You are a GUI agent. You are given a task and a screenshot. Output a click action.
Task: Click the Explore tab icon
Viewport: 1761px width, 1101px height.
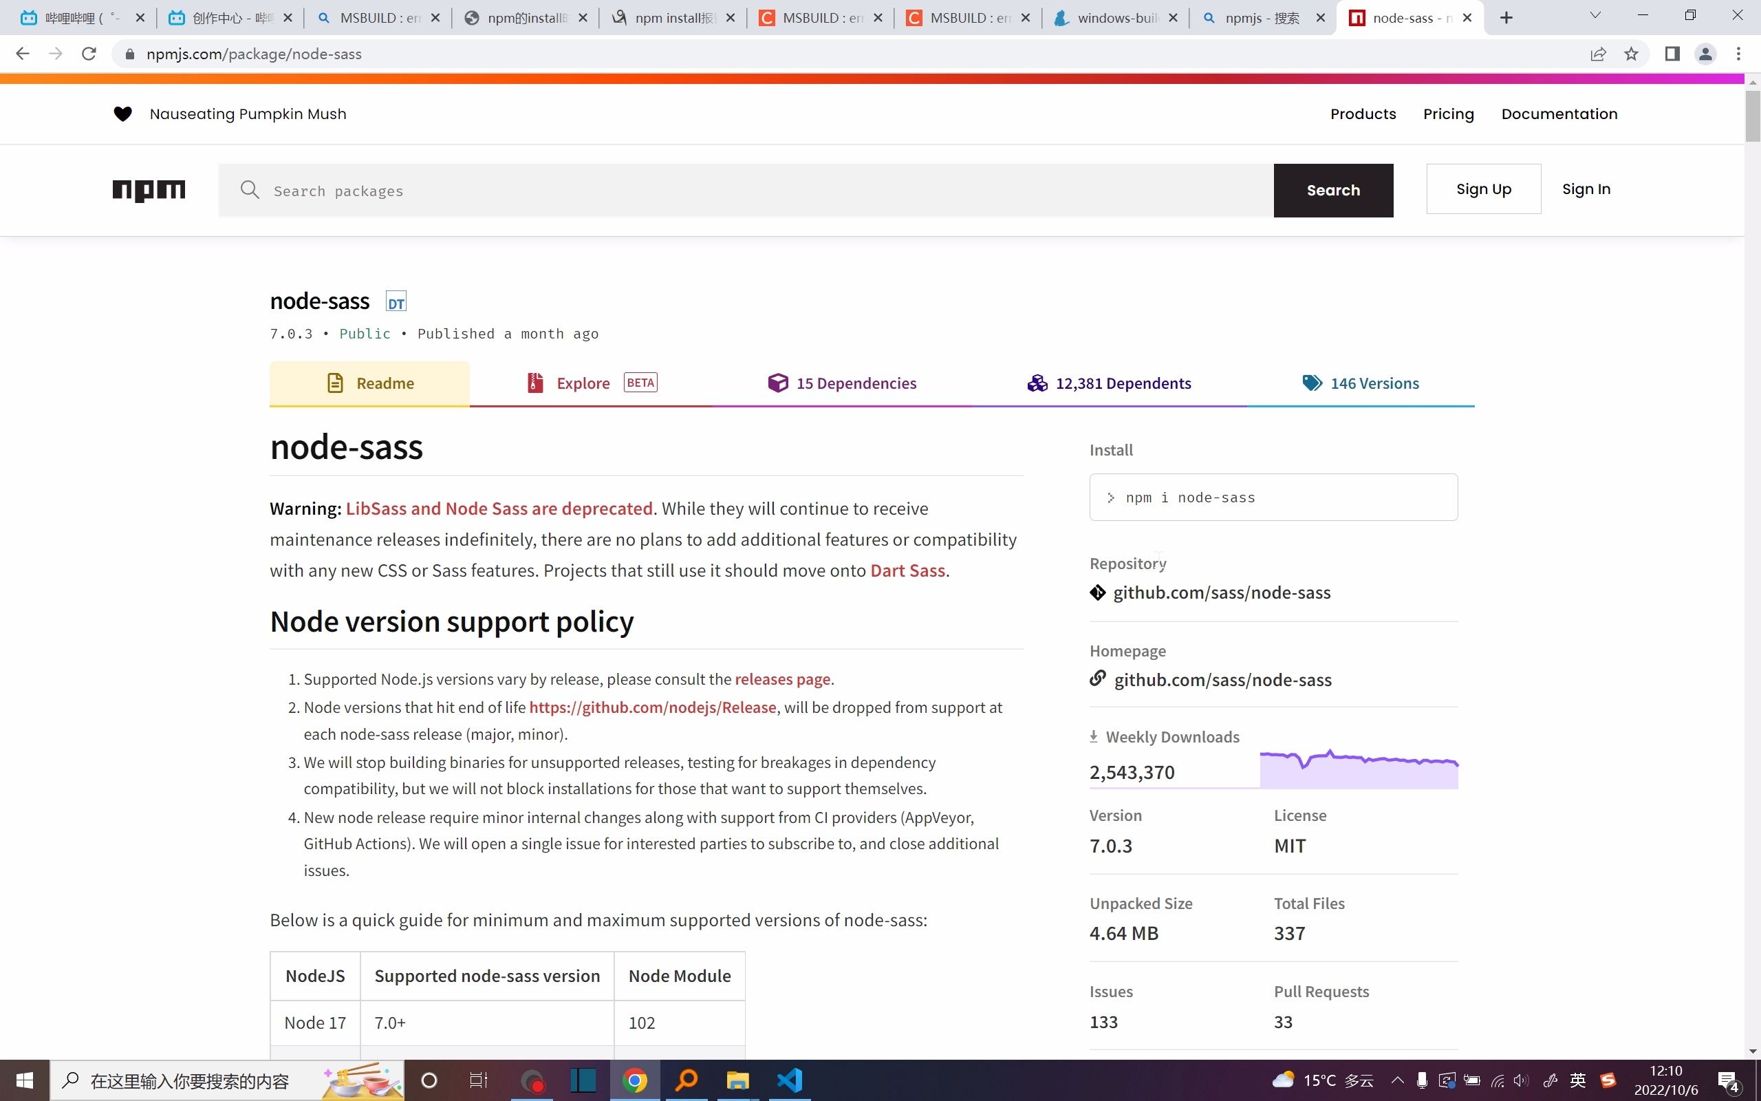(534, 383)
